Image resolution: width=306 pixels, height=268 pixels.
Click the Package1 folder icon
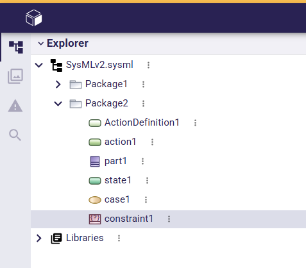pyautogui.click(x=76, y=85)
